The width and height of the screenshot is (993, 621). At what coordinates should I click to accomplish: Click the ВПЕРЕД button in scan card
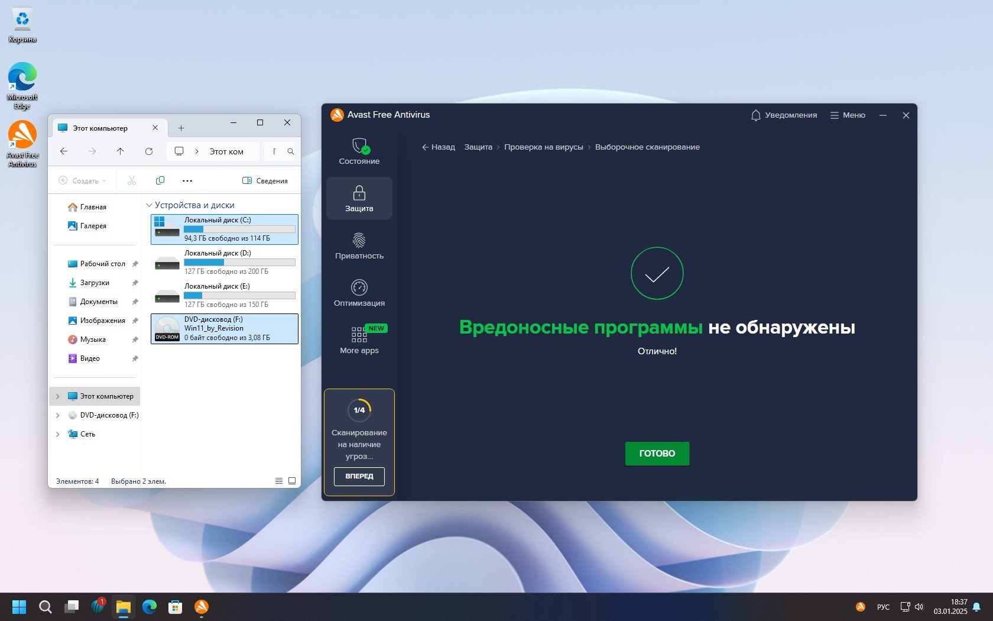click(359, 476)
